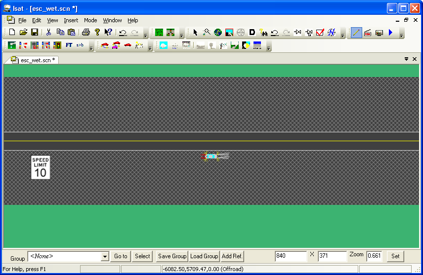423x275 pixels.
Task: Click the cut scissors icon
Action: tap(48, 33)
